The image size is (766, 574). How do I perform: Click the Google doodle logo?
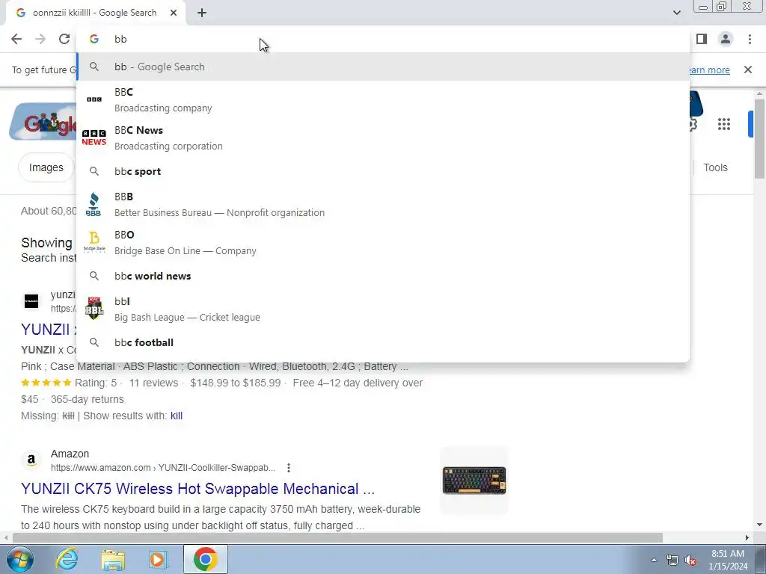point(43,122)
